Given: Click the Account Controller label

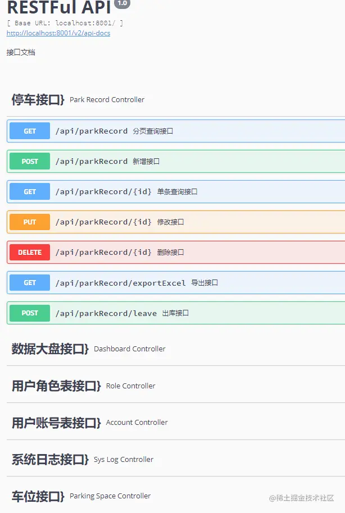Looking at the screenshot, I should pos(137,423).
